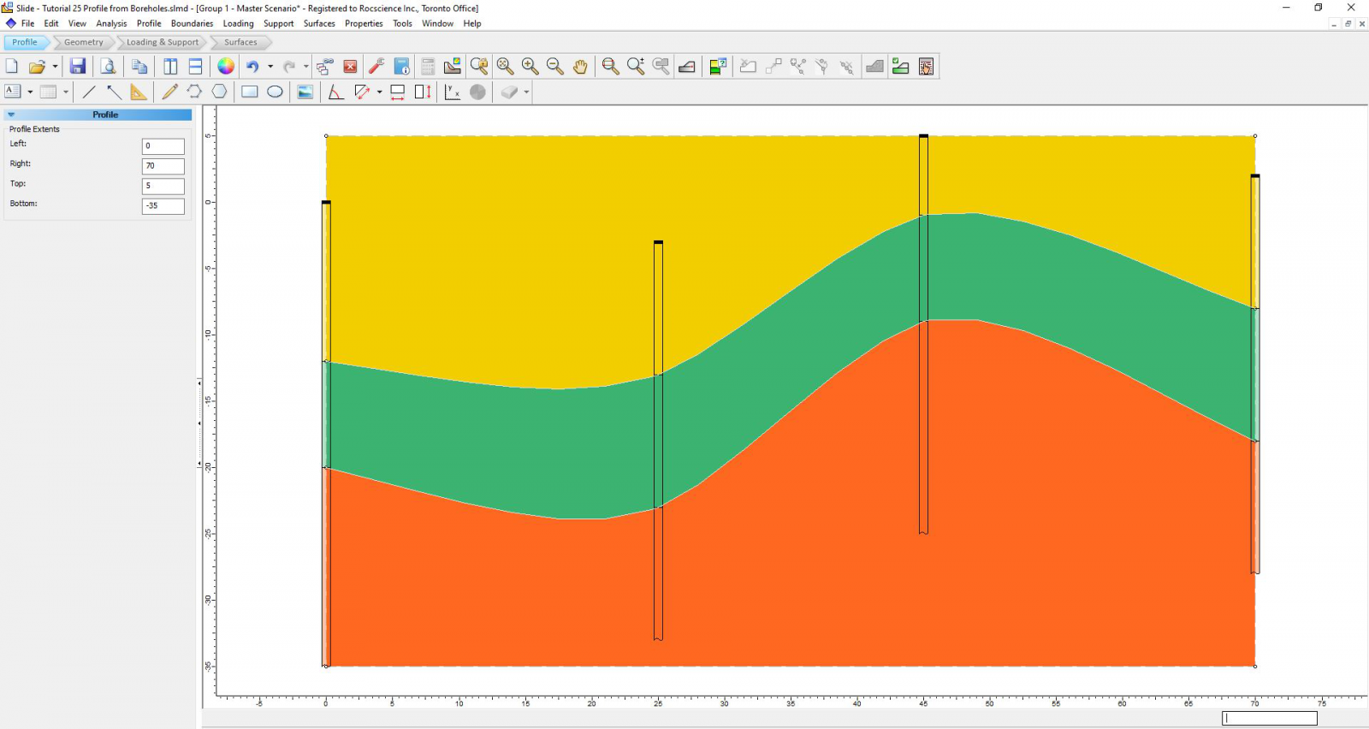Click the command input box at bottom right
This screenshot has height=729, width=1369.
(1270, 718)
